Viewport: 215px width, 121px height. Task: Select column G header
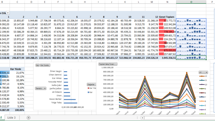[x=72, y=2]
